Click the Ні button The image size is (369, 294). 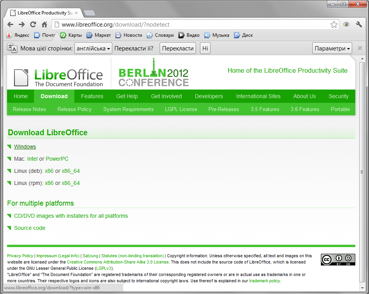[x=205, y=48]
